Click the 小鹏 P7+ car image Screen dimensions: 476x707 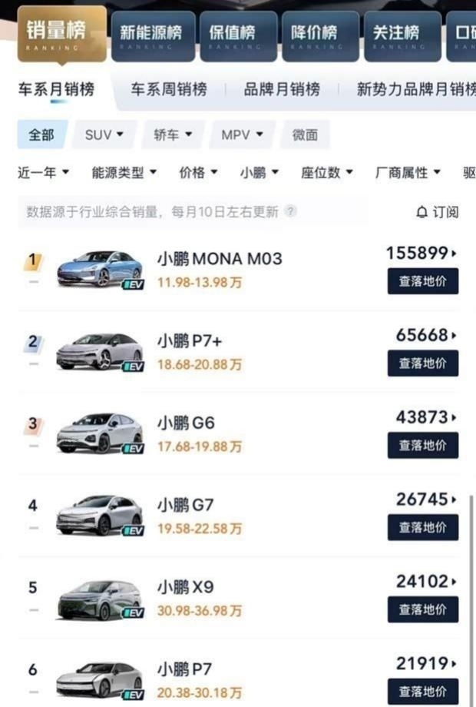click(99, 351)
